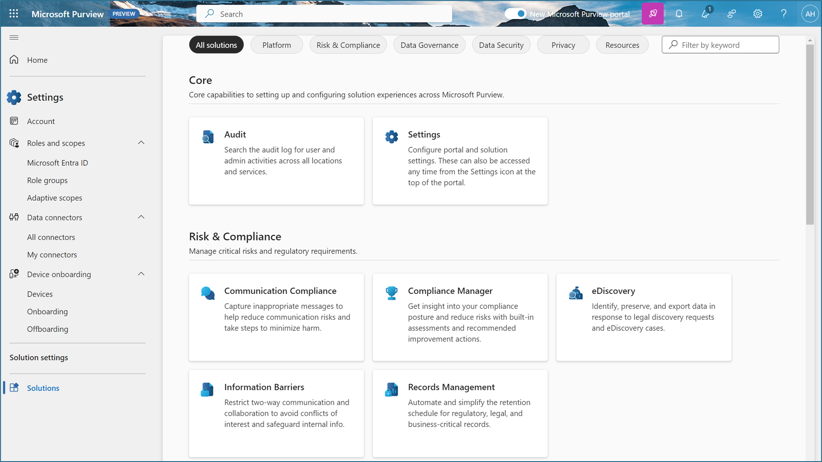Collapse navigation with hamburger icon
822x462 pixels.
pos(14,37)
